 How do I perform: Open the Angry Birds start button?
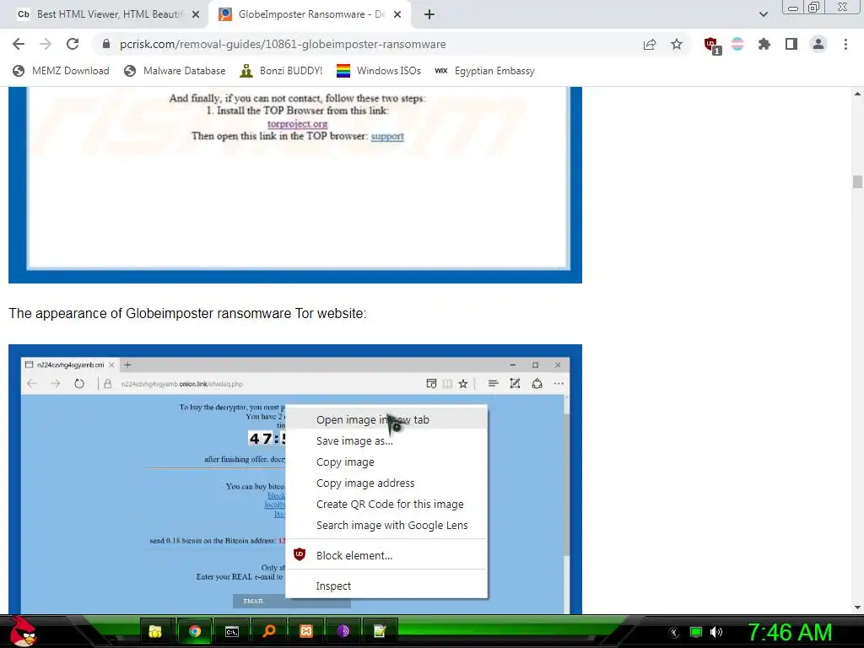point(23,631)
